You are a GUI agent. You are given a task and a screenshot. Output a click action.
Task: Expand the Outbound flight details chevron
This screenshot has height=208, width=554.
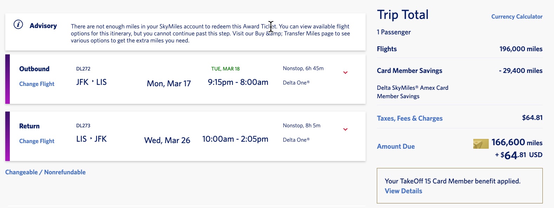point(346,72)
